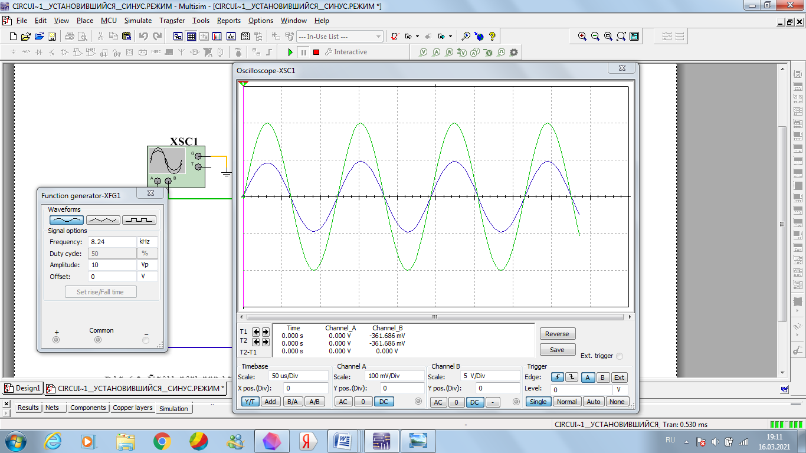The width and height of the screenshot is (806, 453).
Task: Select rising edge trigger
Action: (557, 377)
